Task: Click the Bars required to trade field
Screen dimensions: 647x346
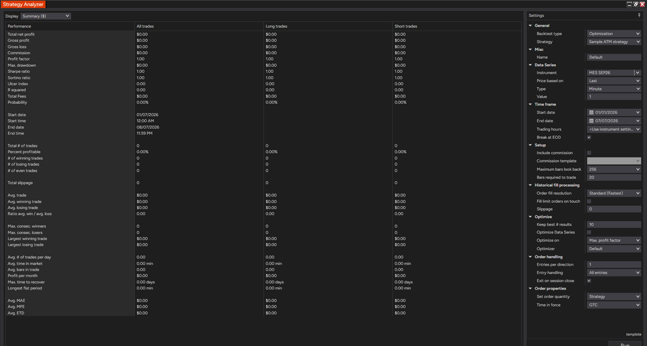Action: 614,178
